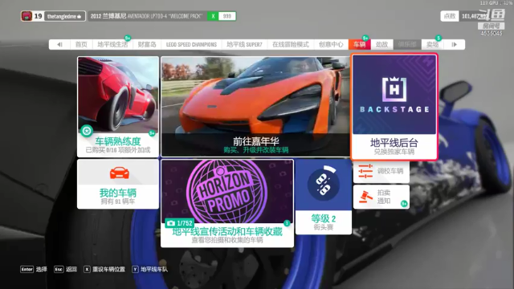The width and height of the screenshot is (514, 289).
Task: Open Horizon Promo collection tile
Action: [x=227, y=203]
